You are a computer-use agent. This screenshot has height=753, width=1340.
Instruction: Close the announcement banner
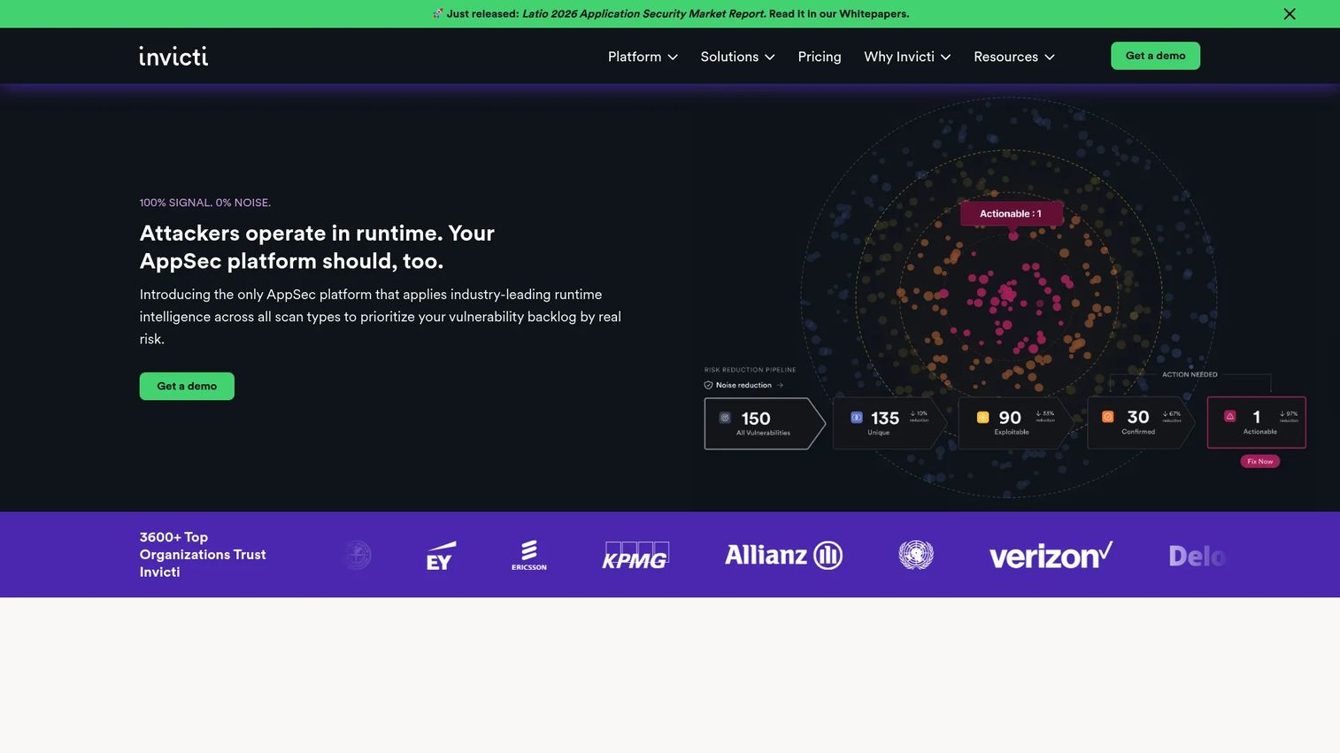pyautogui.click(x=1290, y=14)
